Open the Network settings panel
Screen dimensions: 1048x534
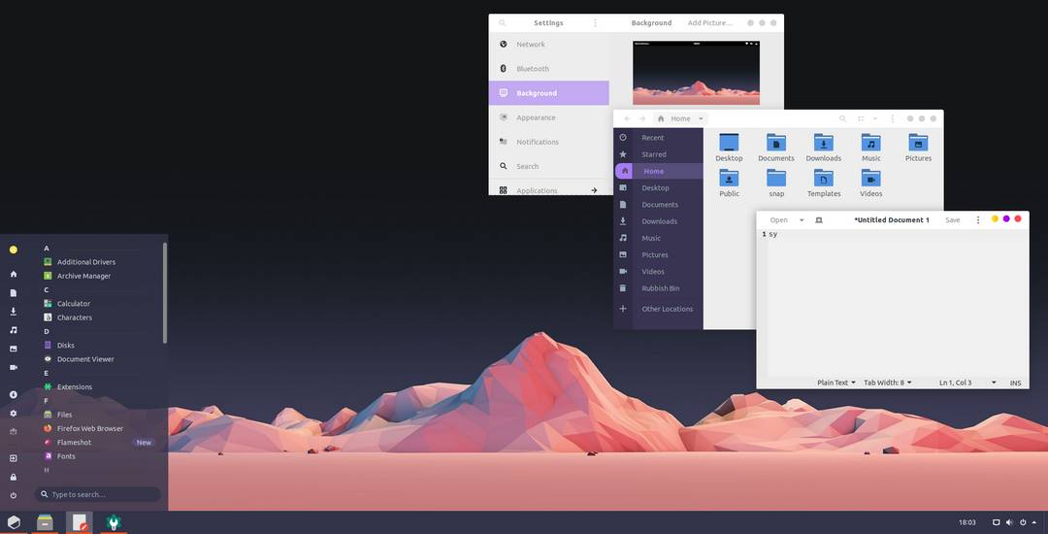(548, 44)
